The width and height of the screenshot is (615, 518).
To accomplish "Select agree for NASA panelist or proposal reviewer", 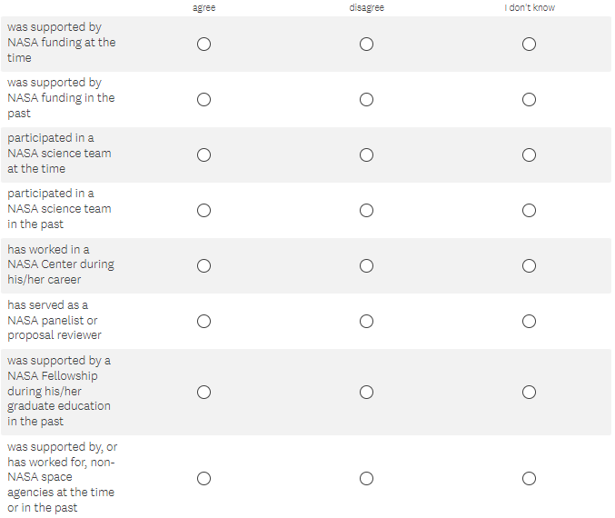I will [203, 321].
